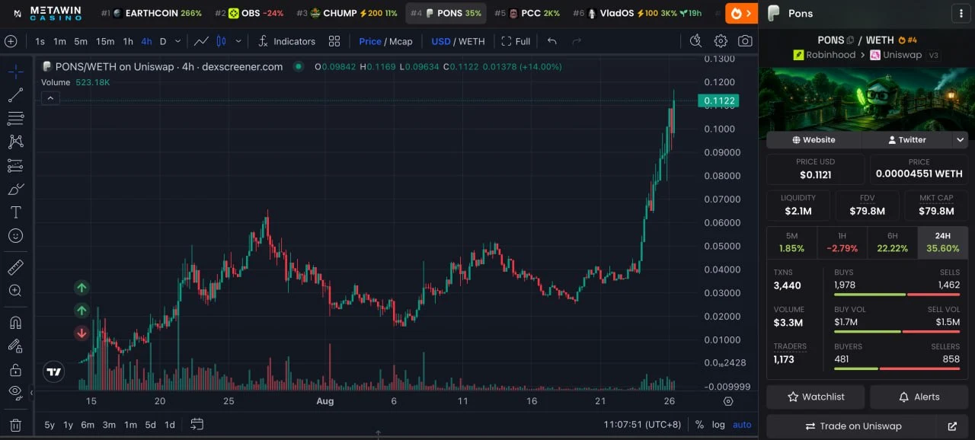Open the Twitter links dropdown arrow

pyautogui.click(x=961, y=139)
